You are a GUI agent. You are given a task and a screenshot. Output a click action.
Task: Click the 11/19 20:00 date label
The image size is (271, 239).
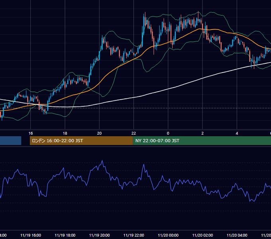99,235
